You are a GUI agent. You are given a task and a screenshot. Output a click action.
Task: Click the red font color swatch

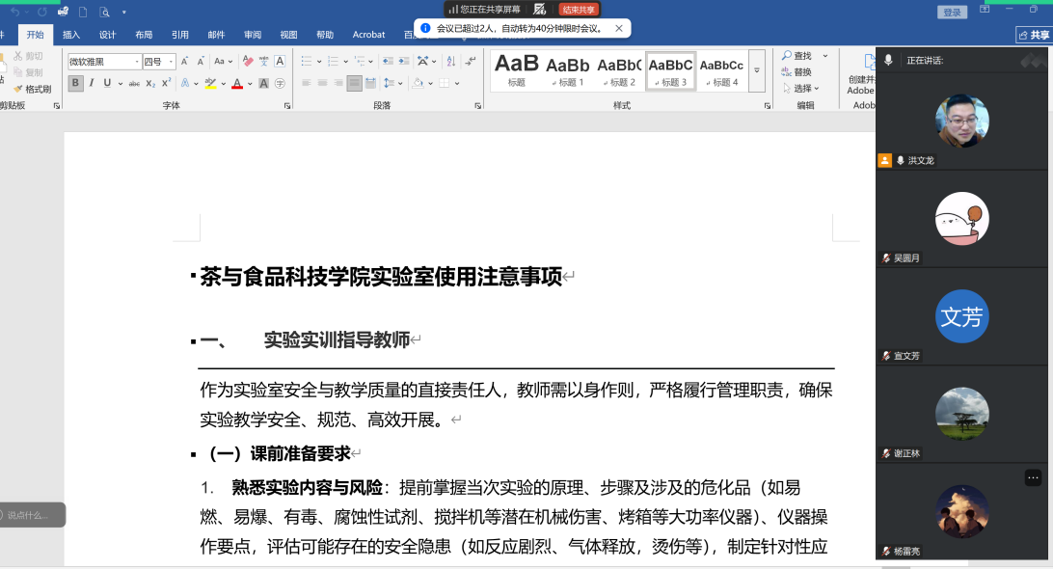coord(237,84)
